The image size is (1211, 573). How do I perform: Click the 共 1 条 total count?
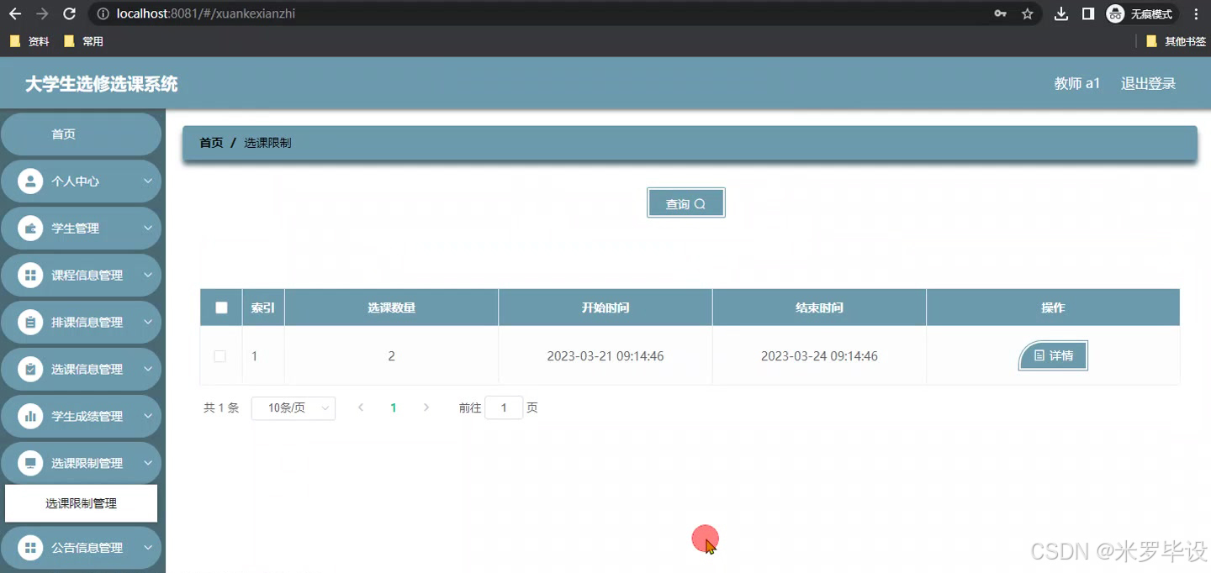pos(221,408)
